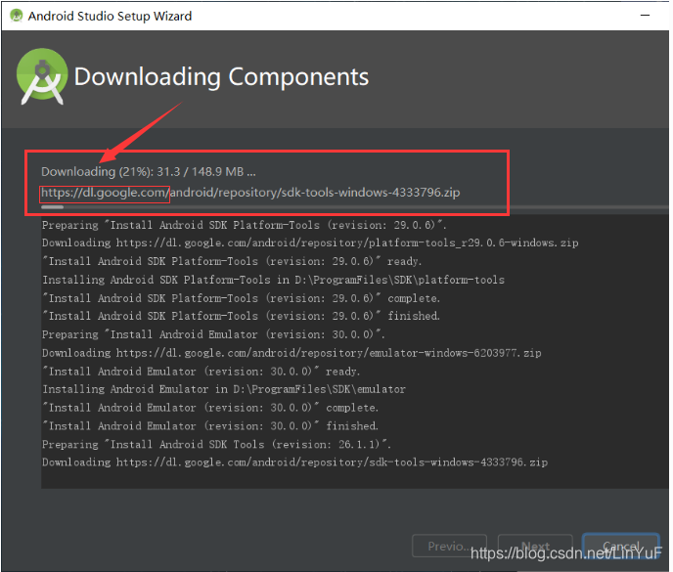Screen dimensions: 673x572
Task: Minimize the Setup Wizard window
Action: click(645, 16)
